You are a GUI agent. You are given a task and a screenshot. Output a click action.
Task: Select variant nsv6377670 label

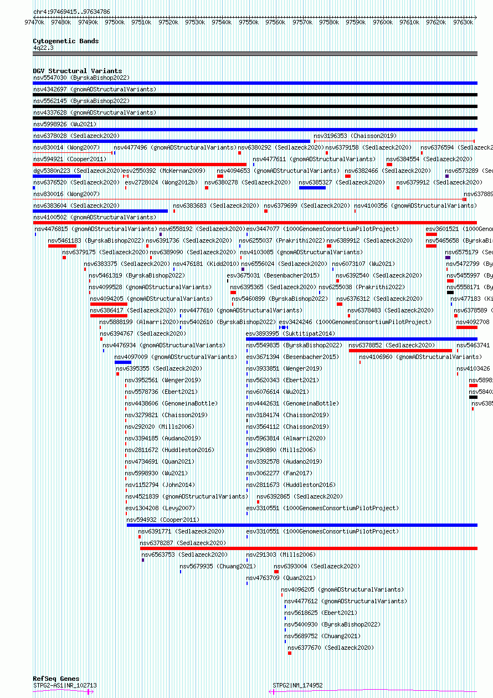pos(331,648)
